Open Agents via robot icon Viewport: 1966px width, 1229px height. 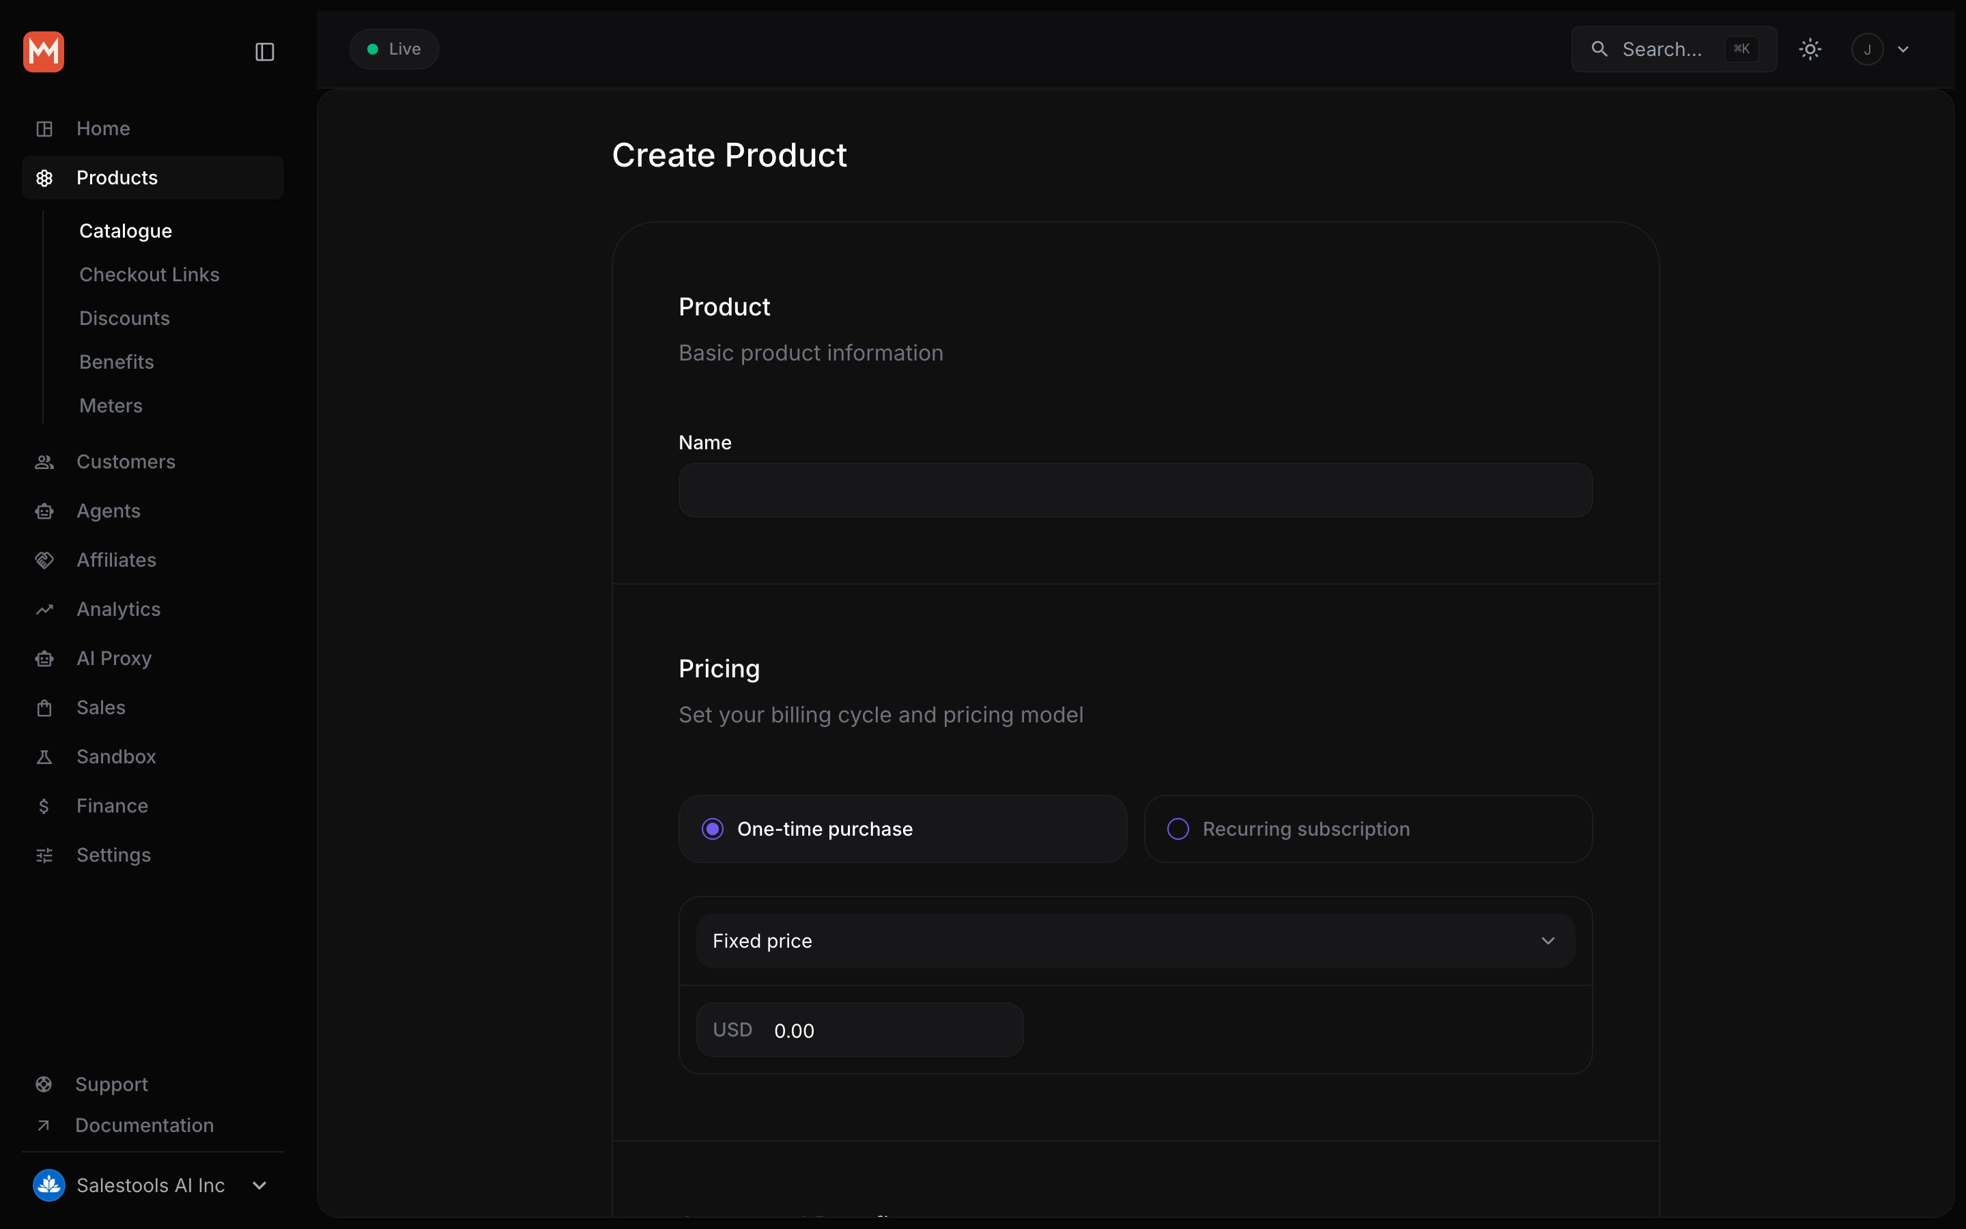[x=44, y=511]
